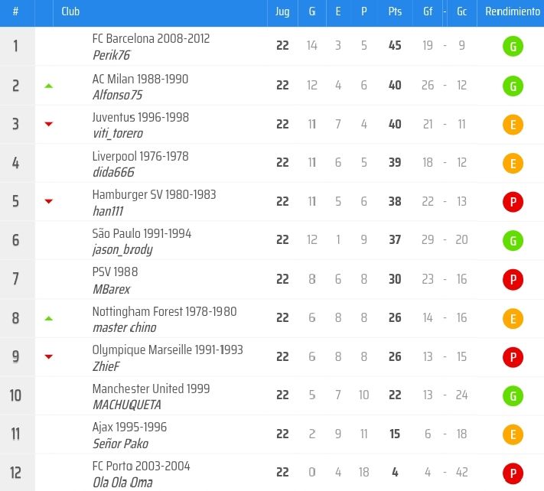Viewport: 544px width, 491px height.
Task: Click red P badge for PSV 1988
Action: click(513, 279)
